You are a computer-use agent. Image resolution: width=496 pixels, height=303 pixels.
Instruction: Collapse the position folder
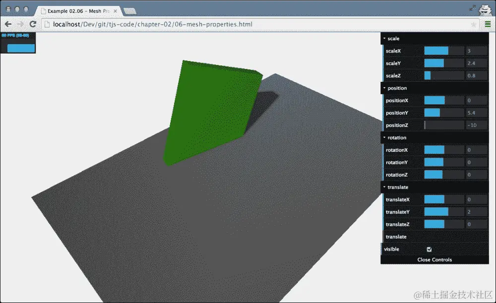pyautogui.click(x=434, y=88)
